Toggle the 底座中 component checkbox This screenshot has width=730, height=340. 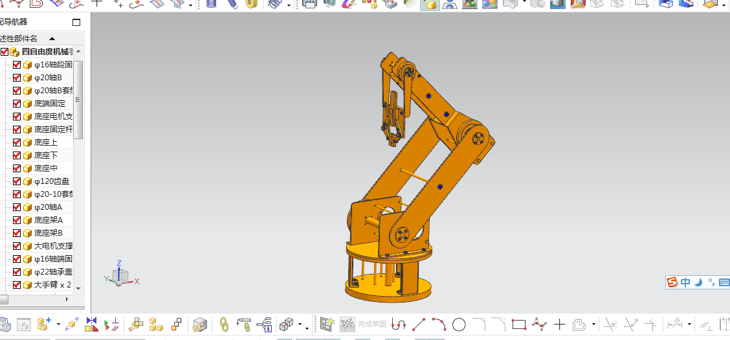click(x=17, y=168)
